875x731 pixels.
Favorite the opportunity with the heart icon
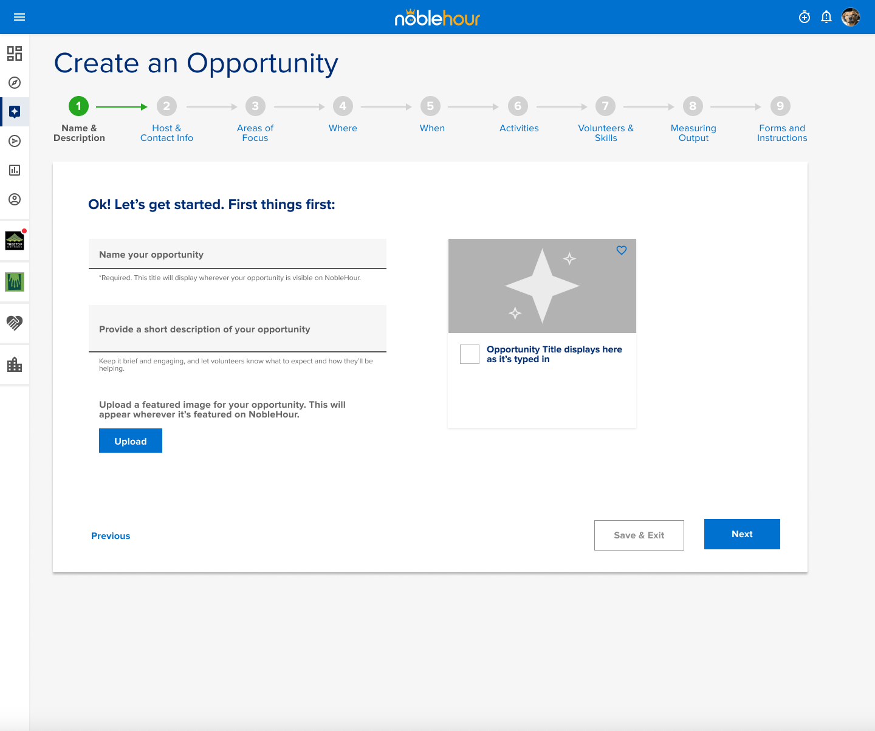(622, 250)
